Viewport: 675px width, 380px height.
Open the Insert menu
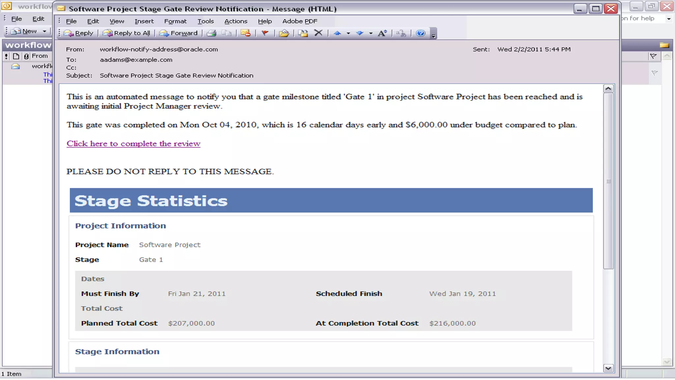[144, 21]
